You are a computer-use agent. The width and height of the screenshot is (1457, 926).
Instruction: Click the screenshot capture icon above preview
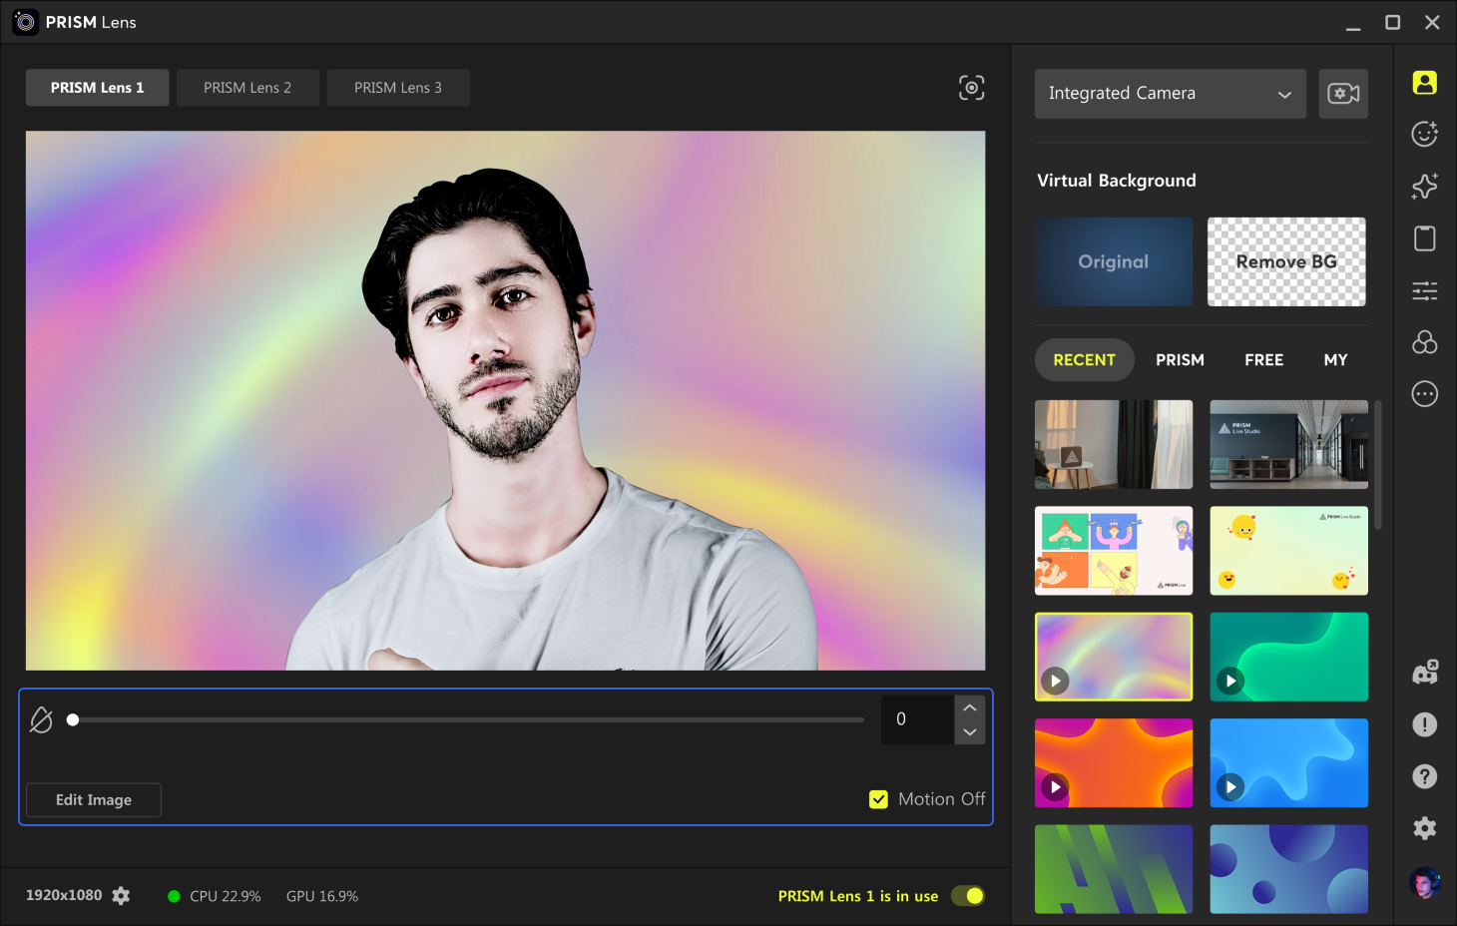click(971, 88)
